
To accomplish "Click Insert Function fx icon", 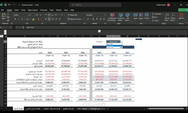I will pyautogui.click(x=23, y=27).
